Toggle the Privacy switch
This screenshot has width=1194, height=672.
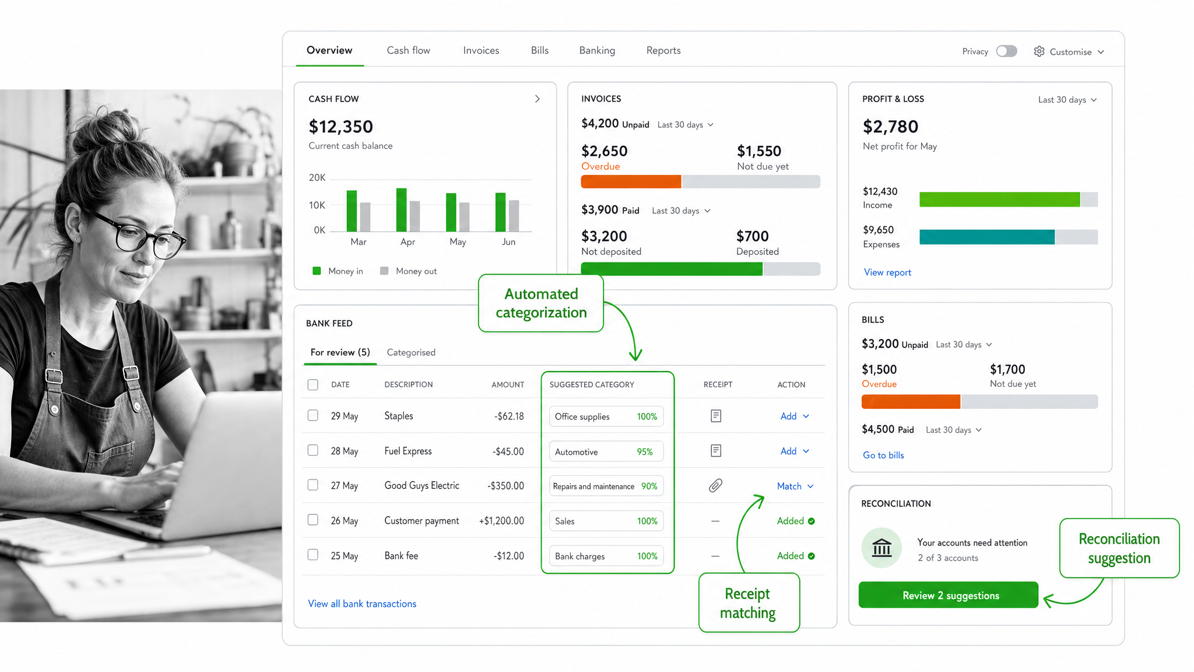point(1006,51)
